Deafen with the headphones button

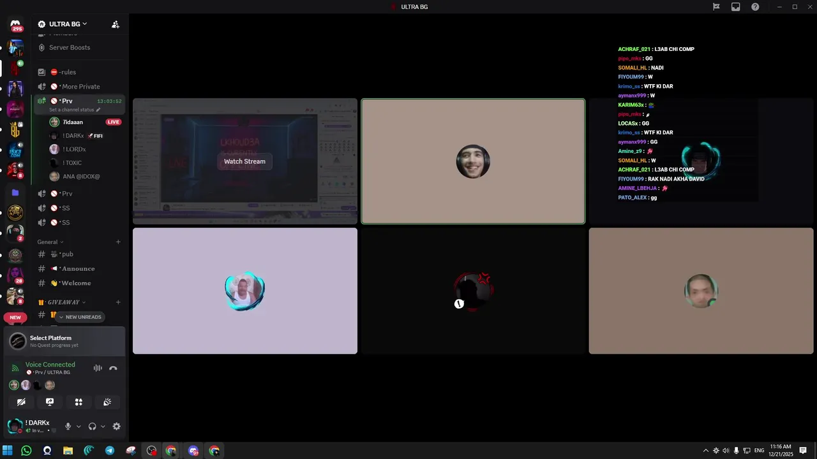[92, 426]
